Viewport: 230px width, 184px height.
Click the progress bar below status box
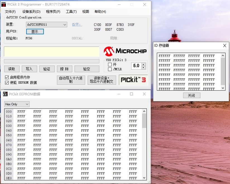click(52, 61)
